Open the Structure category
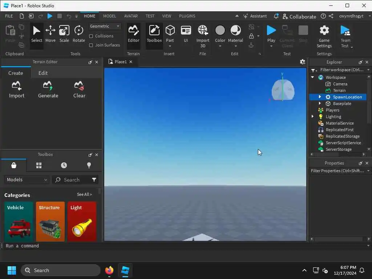Image resolution: width=372 pixels, height=279 pixels. tap(50, 222)
